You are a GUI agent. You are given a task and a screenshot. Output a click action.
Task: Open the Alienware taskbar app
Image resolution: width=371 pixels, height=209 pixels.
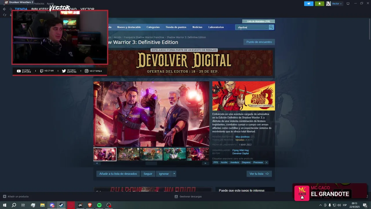(80, 205)
